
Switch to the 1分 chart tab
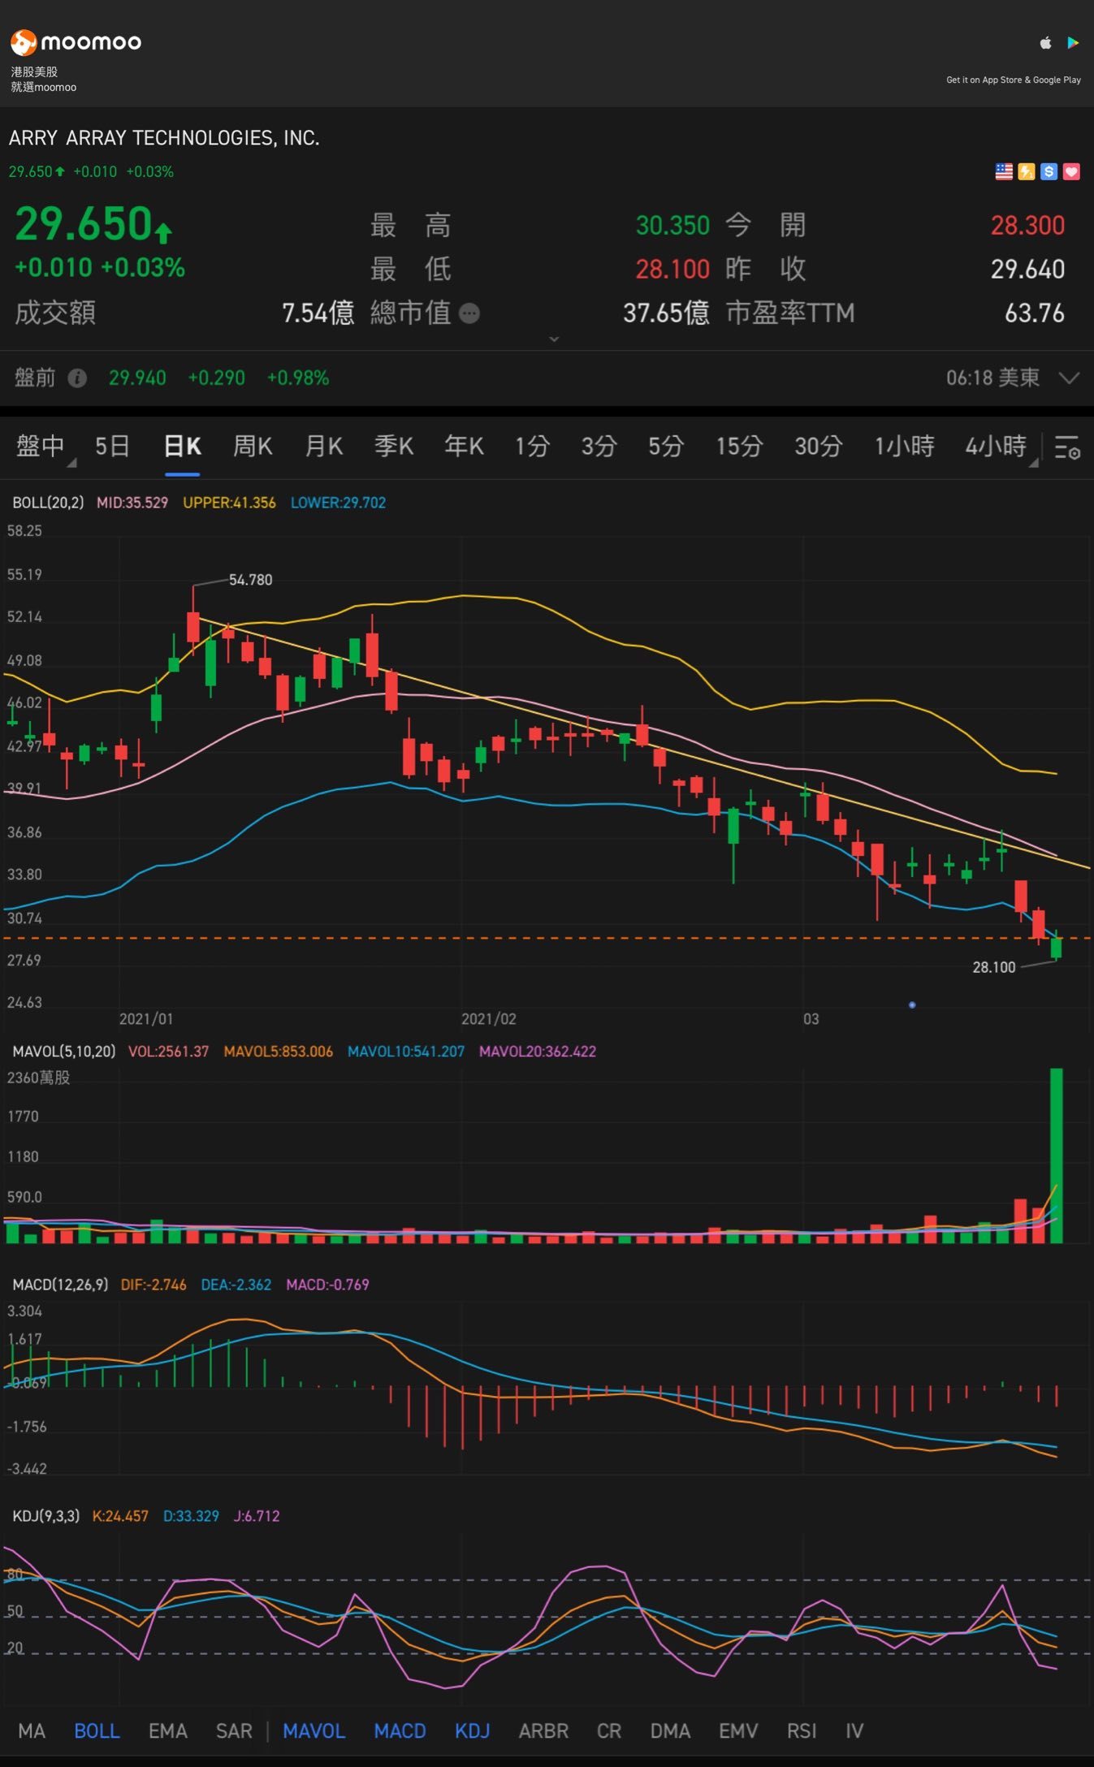pyautogui.click(x=532, y=447)
